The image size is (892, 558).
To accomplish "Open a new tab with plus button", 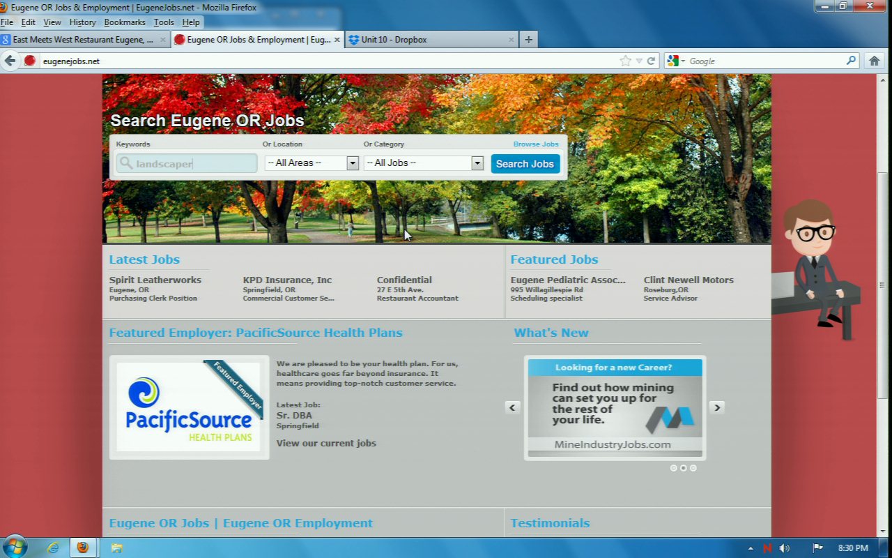I will pyautogui.click(x=528, y=40).
